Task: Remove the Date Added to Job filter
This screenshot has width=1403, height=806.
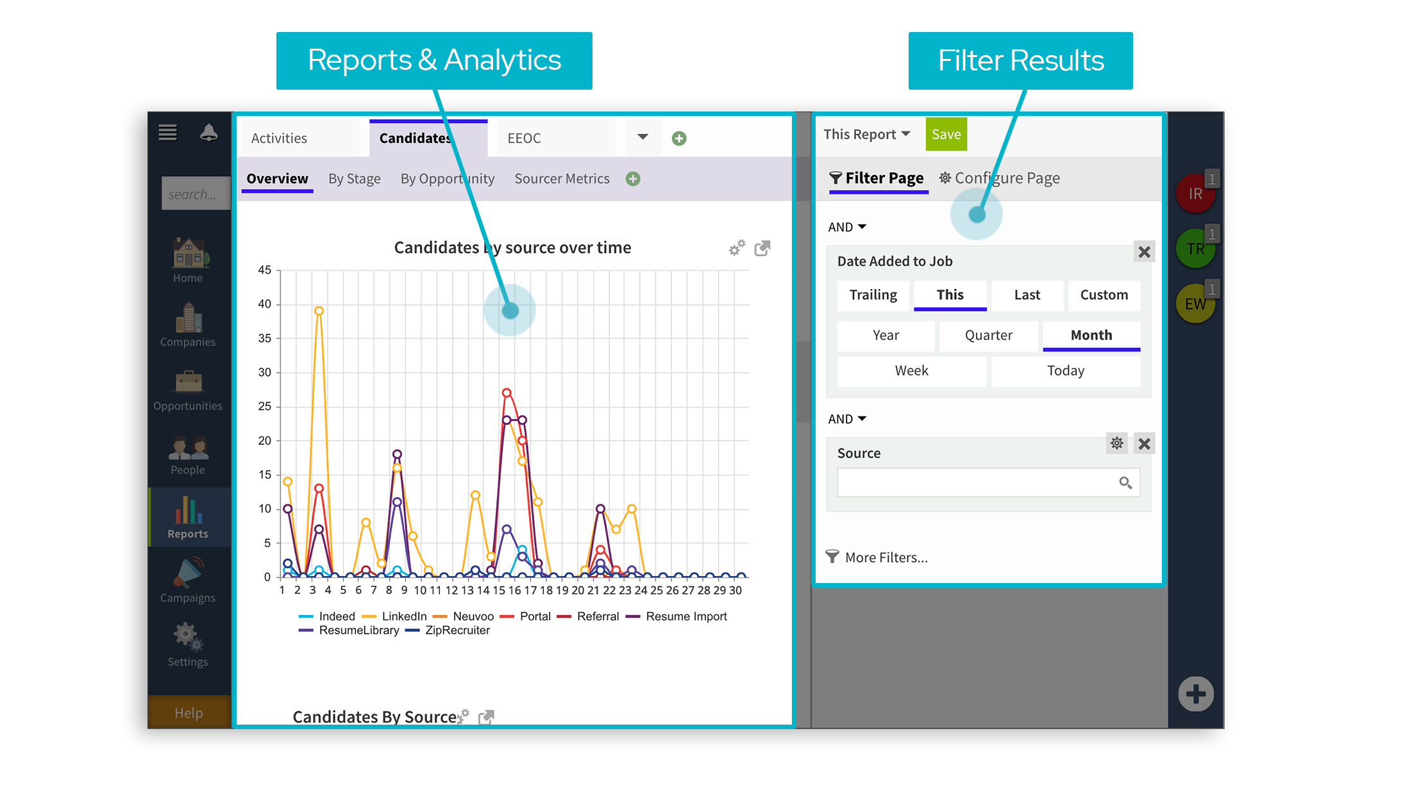Action: 1144,252
